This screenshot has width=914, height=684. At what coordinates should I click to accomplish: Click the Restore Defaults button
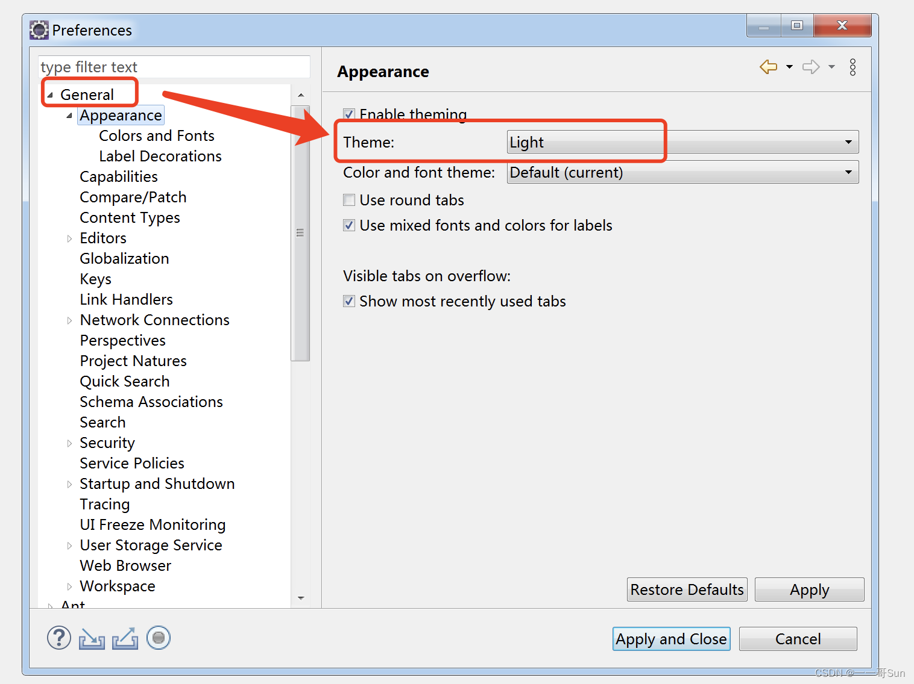coord(687,589)
